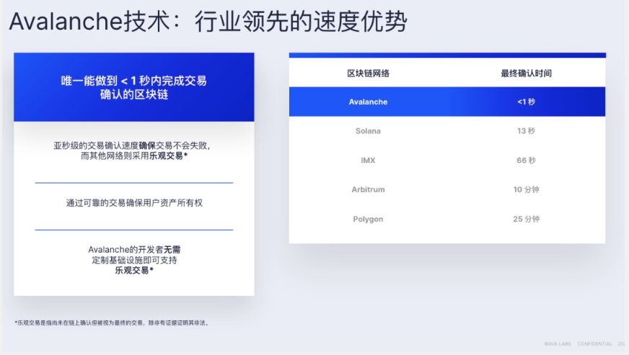Select the 'Arbitrum' table cell
The height and width of the screenshot is (355, 629).
[369, 190]
